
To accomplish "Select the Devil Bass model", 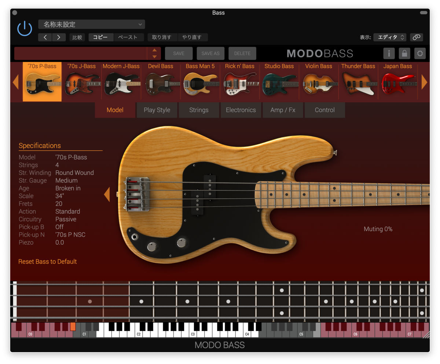I will pyautogui.click(x=161, y=81).
